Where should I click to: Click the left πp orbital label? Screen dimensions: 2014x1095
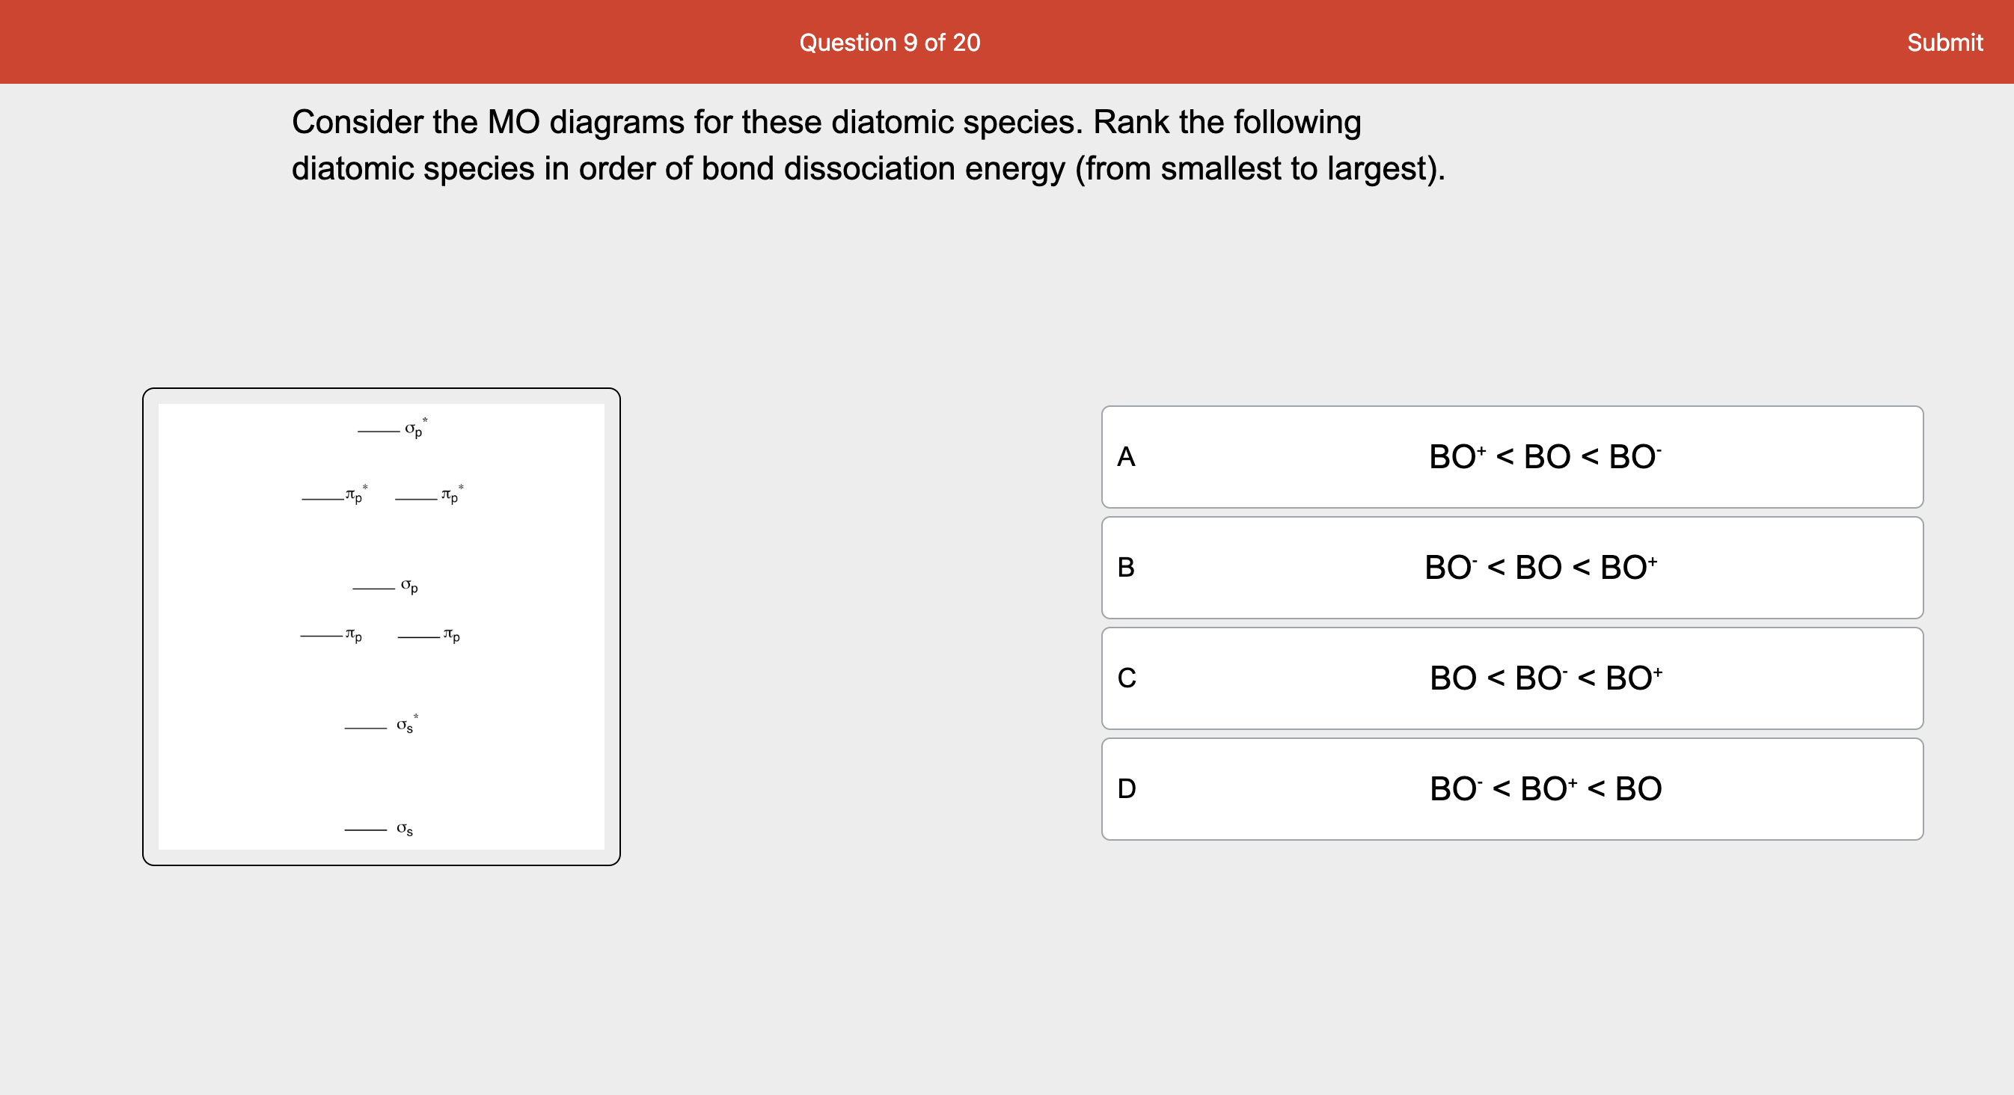coord(353,636)
